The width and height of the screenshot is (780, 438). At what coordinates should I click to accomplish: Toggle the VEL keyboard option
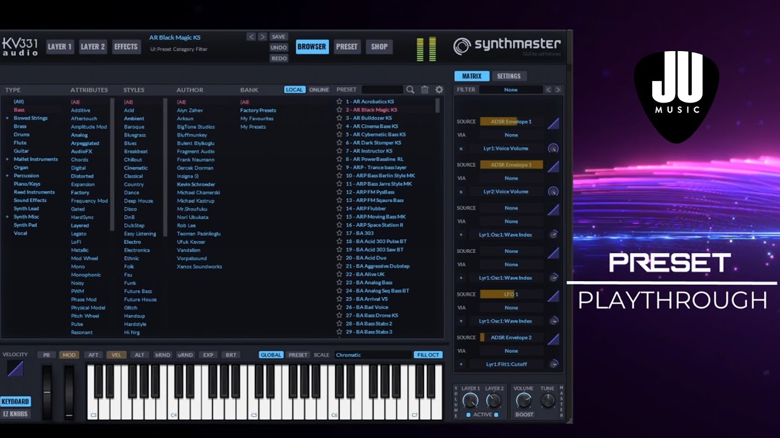(116, 355)
